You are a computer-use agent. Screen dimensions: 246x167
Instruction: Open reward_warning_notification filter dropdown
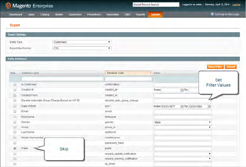183,159
